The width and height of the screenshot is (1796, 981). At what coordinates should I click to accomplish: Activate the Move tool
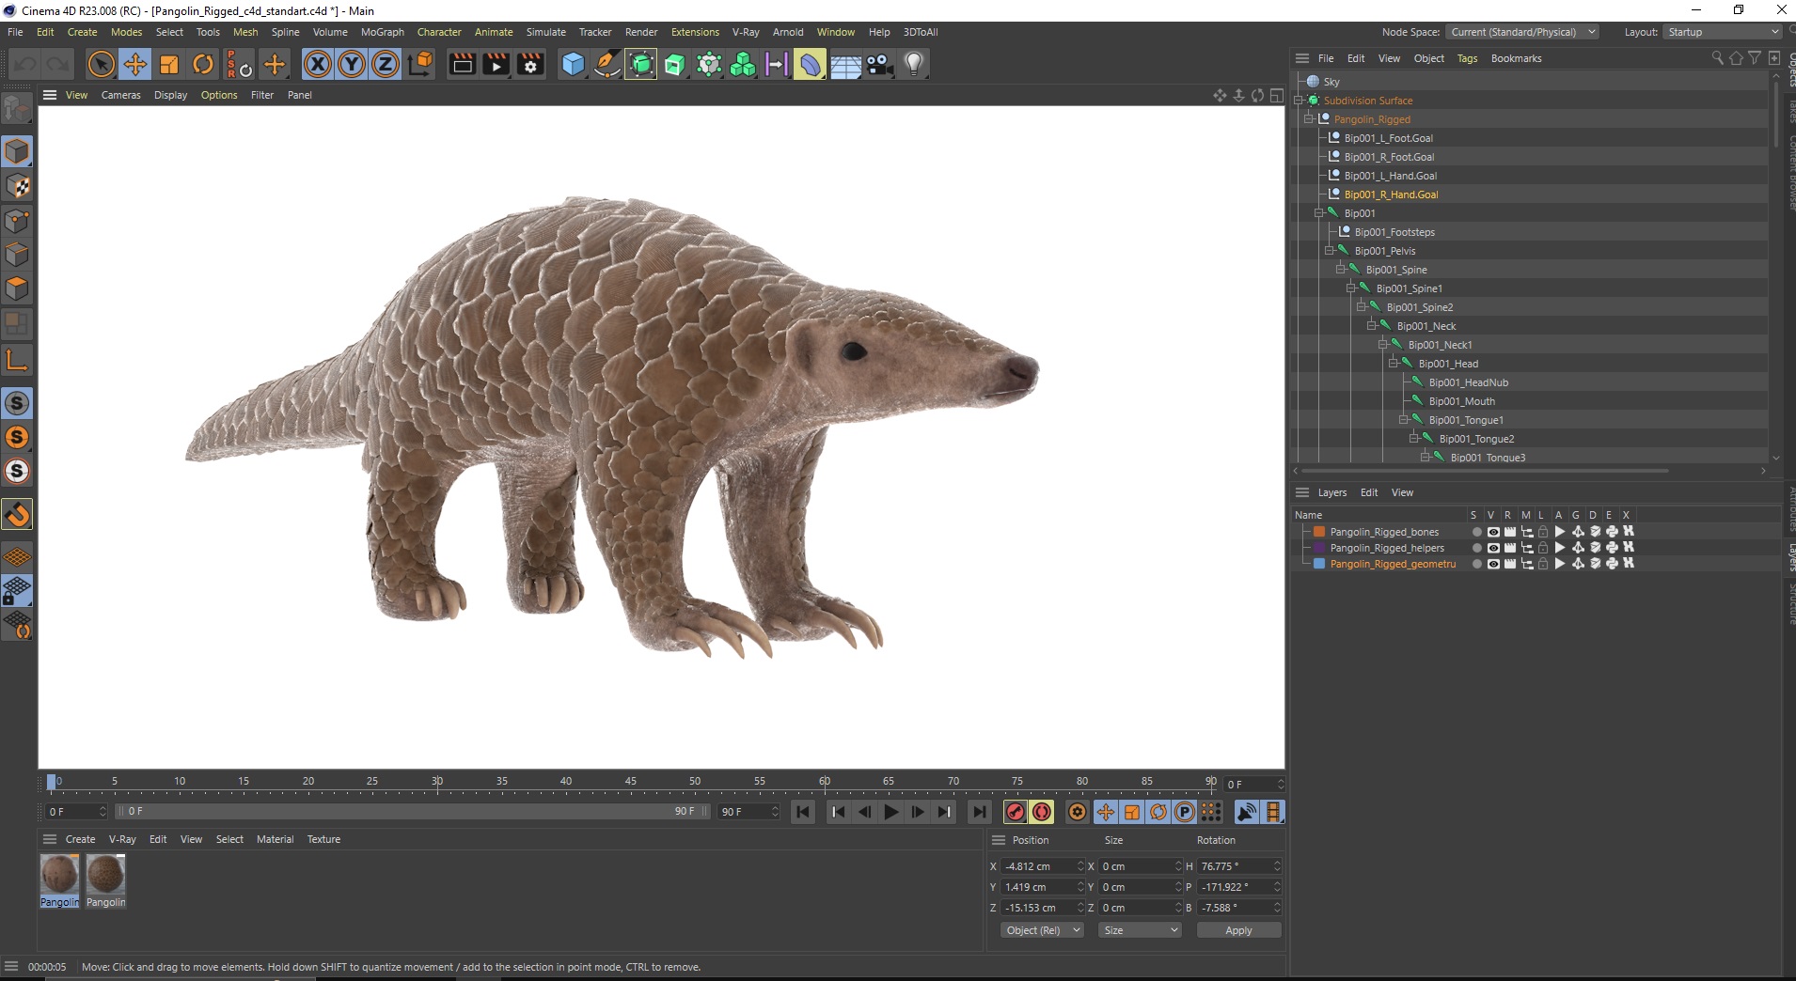coord(135,64)
